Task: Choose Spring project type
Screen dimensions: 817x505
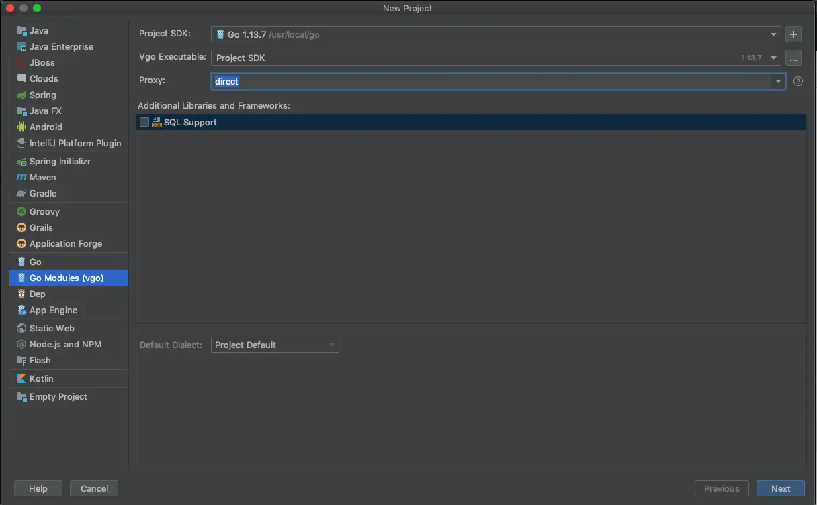Action: point(69,95)
